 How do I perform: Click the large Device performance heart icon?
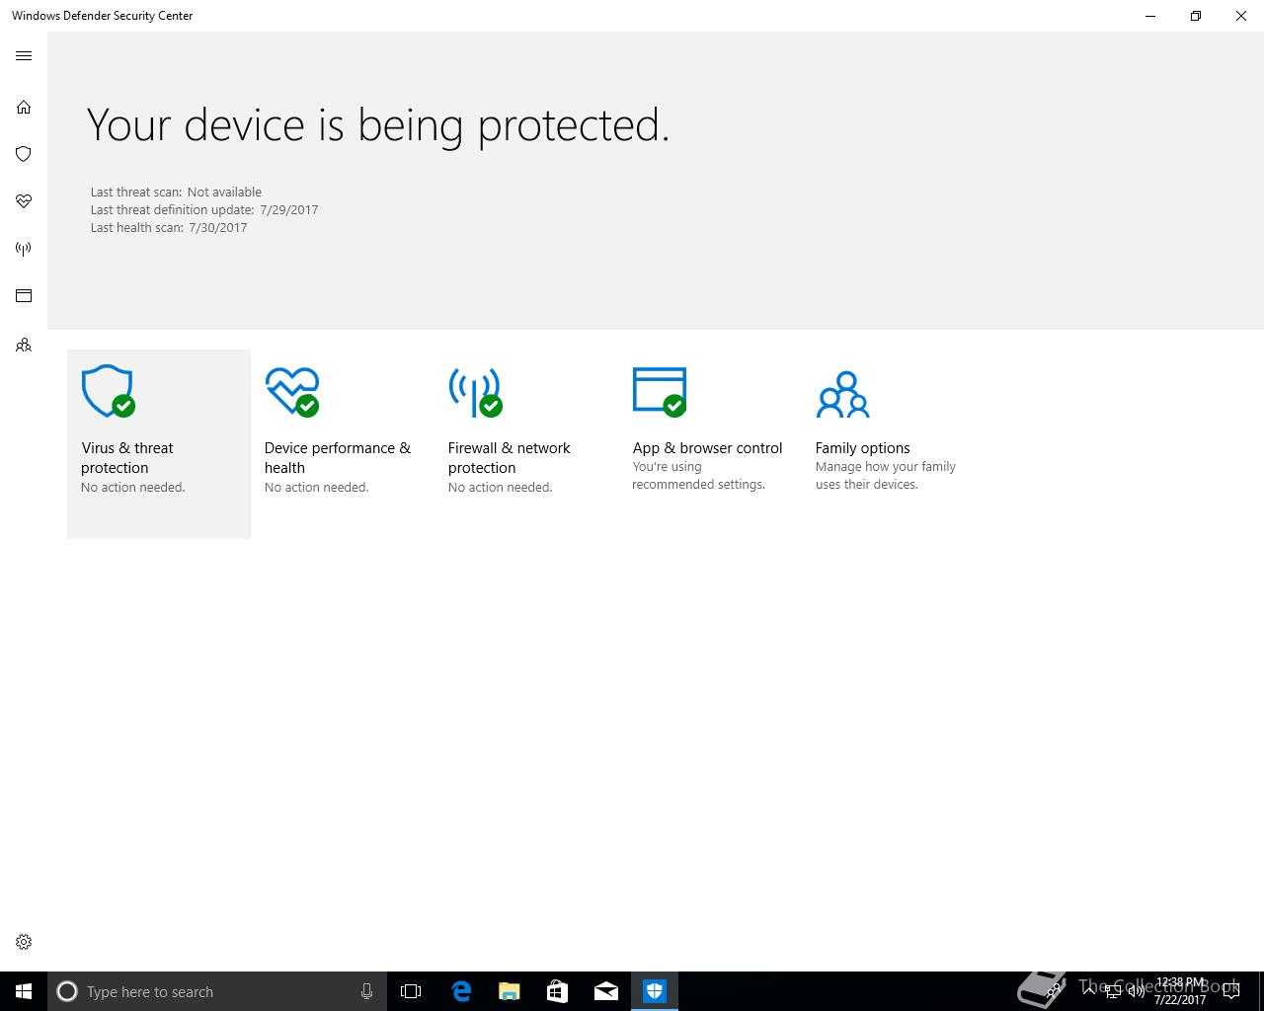[x=292, y=392]
